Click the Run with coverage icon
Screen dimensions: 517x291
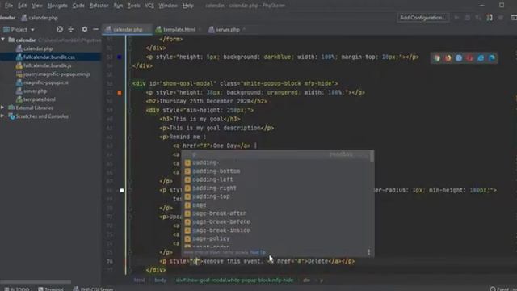coord(478,18)
